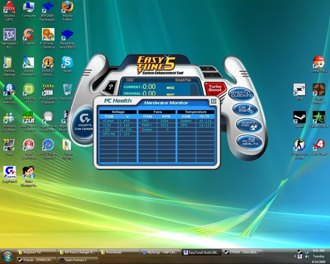Select the Fraps desktop icon
330x264 pixels.
coord(9,147)
